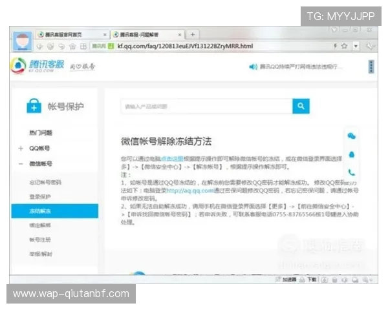Open 登录保护 sidebar item
The image size is (388, 310).
[40, 197]
